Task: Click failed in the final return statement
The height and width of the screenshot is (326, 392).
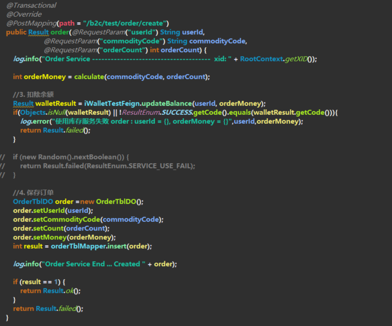Action: 67,309
